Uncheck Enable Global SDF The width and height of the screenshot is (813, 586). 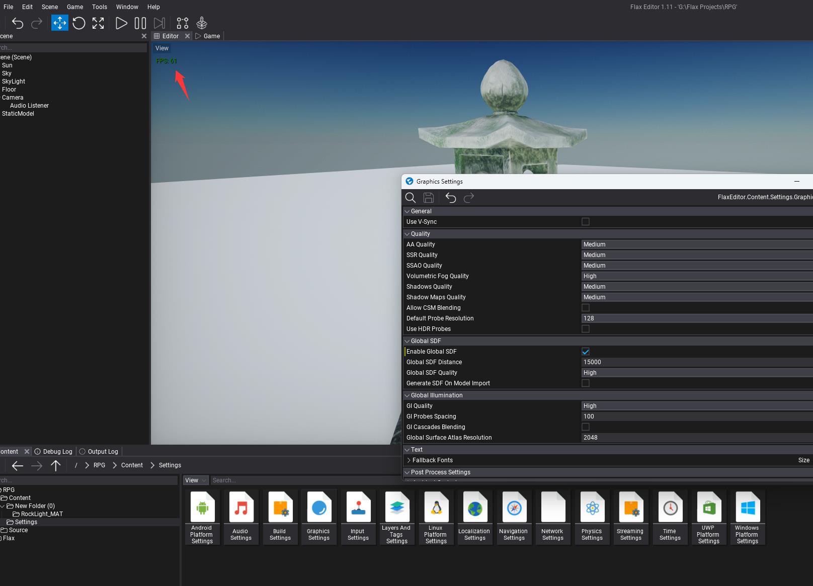[586, 352]
